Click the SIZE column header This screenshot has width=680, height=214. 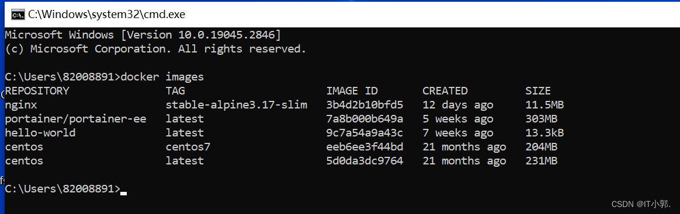click(538, 91)
